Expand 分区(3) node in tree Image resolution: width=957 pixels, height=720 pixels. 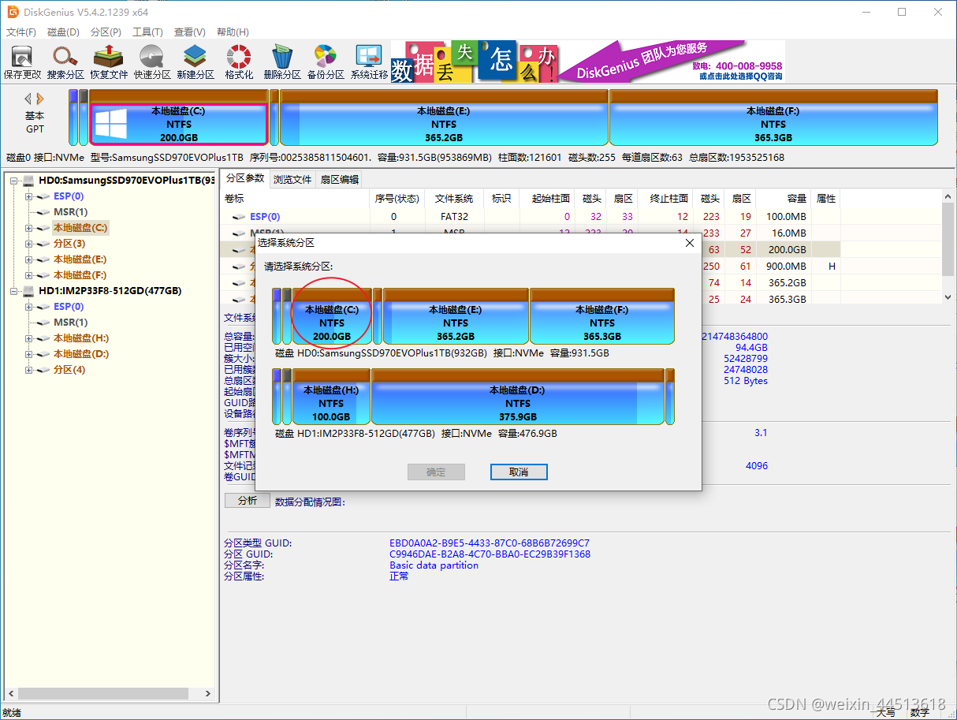(29, 244)
